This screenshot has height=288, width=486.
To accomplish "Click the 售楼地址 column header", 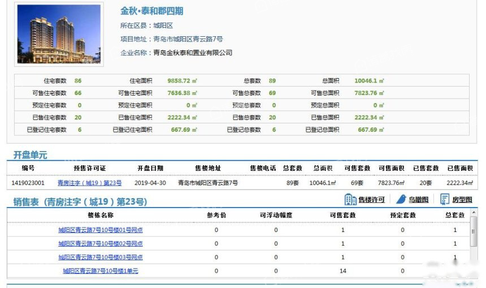I will pyautogui.click(x=207, y=168).
